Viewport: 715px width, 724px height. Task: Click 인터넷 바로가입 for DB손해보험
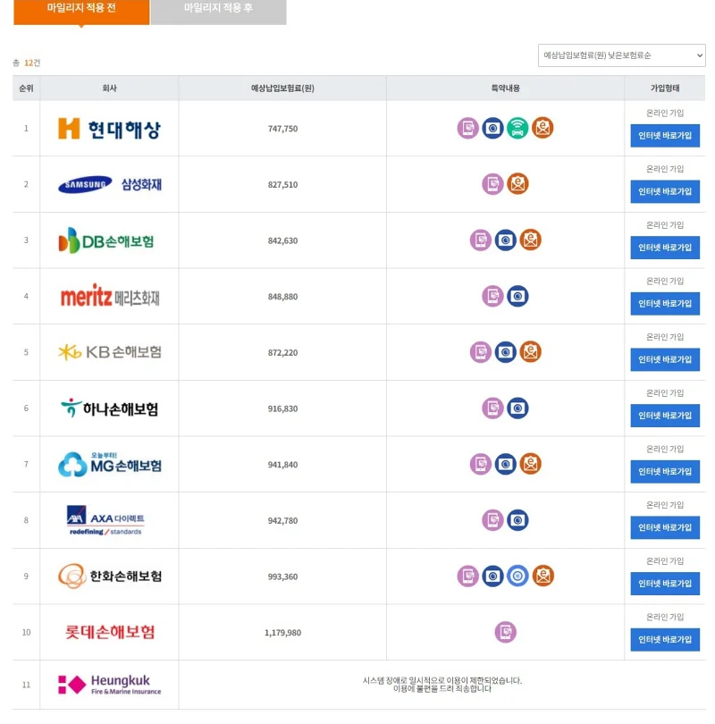point(665,247)
